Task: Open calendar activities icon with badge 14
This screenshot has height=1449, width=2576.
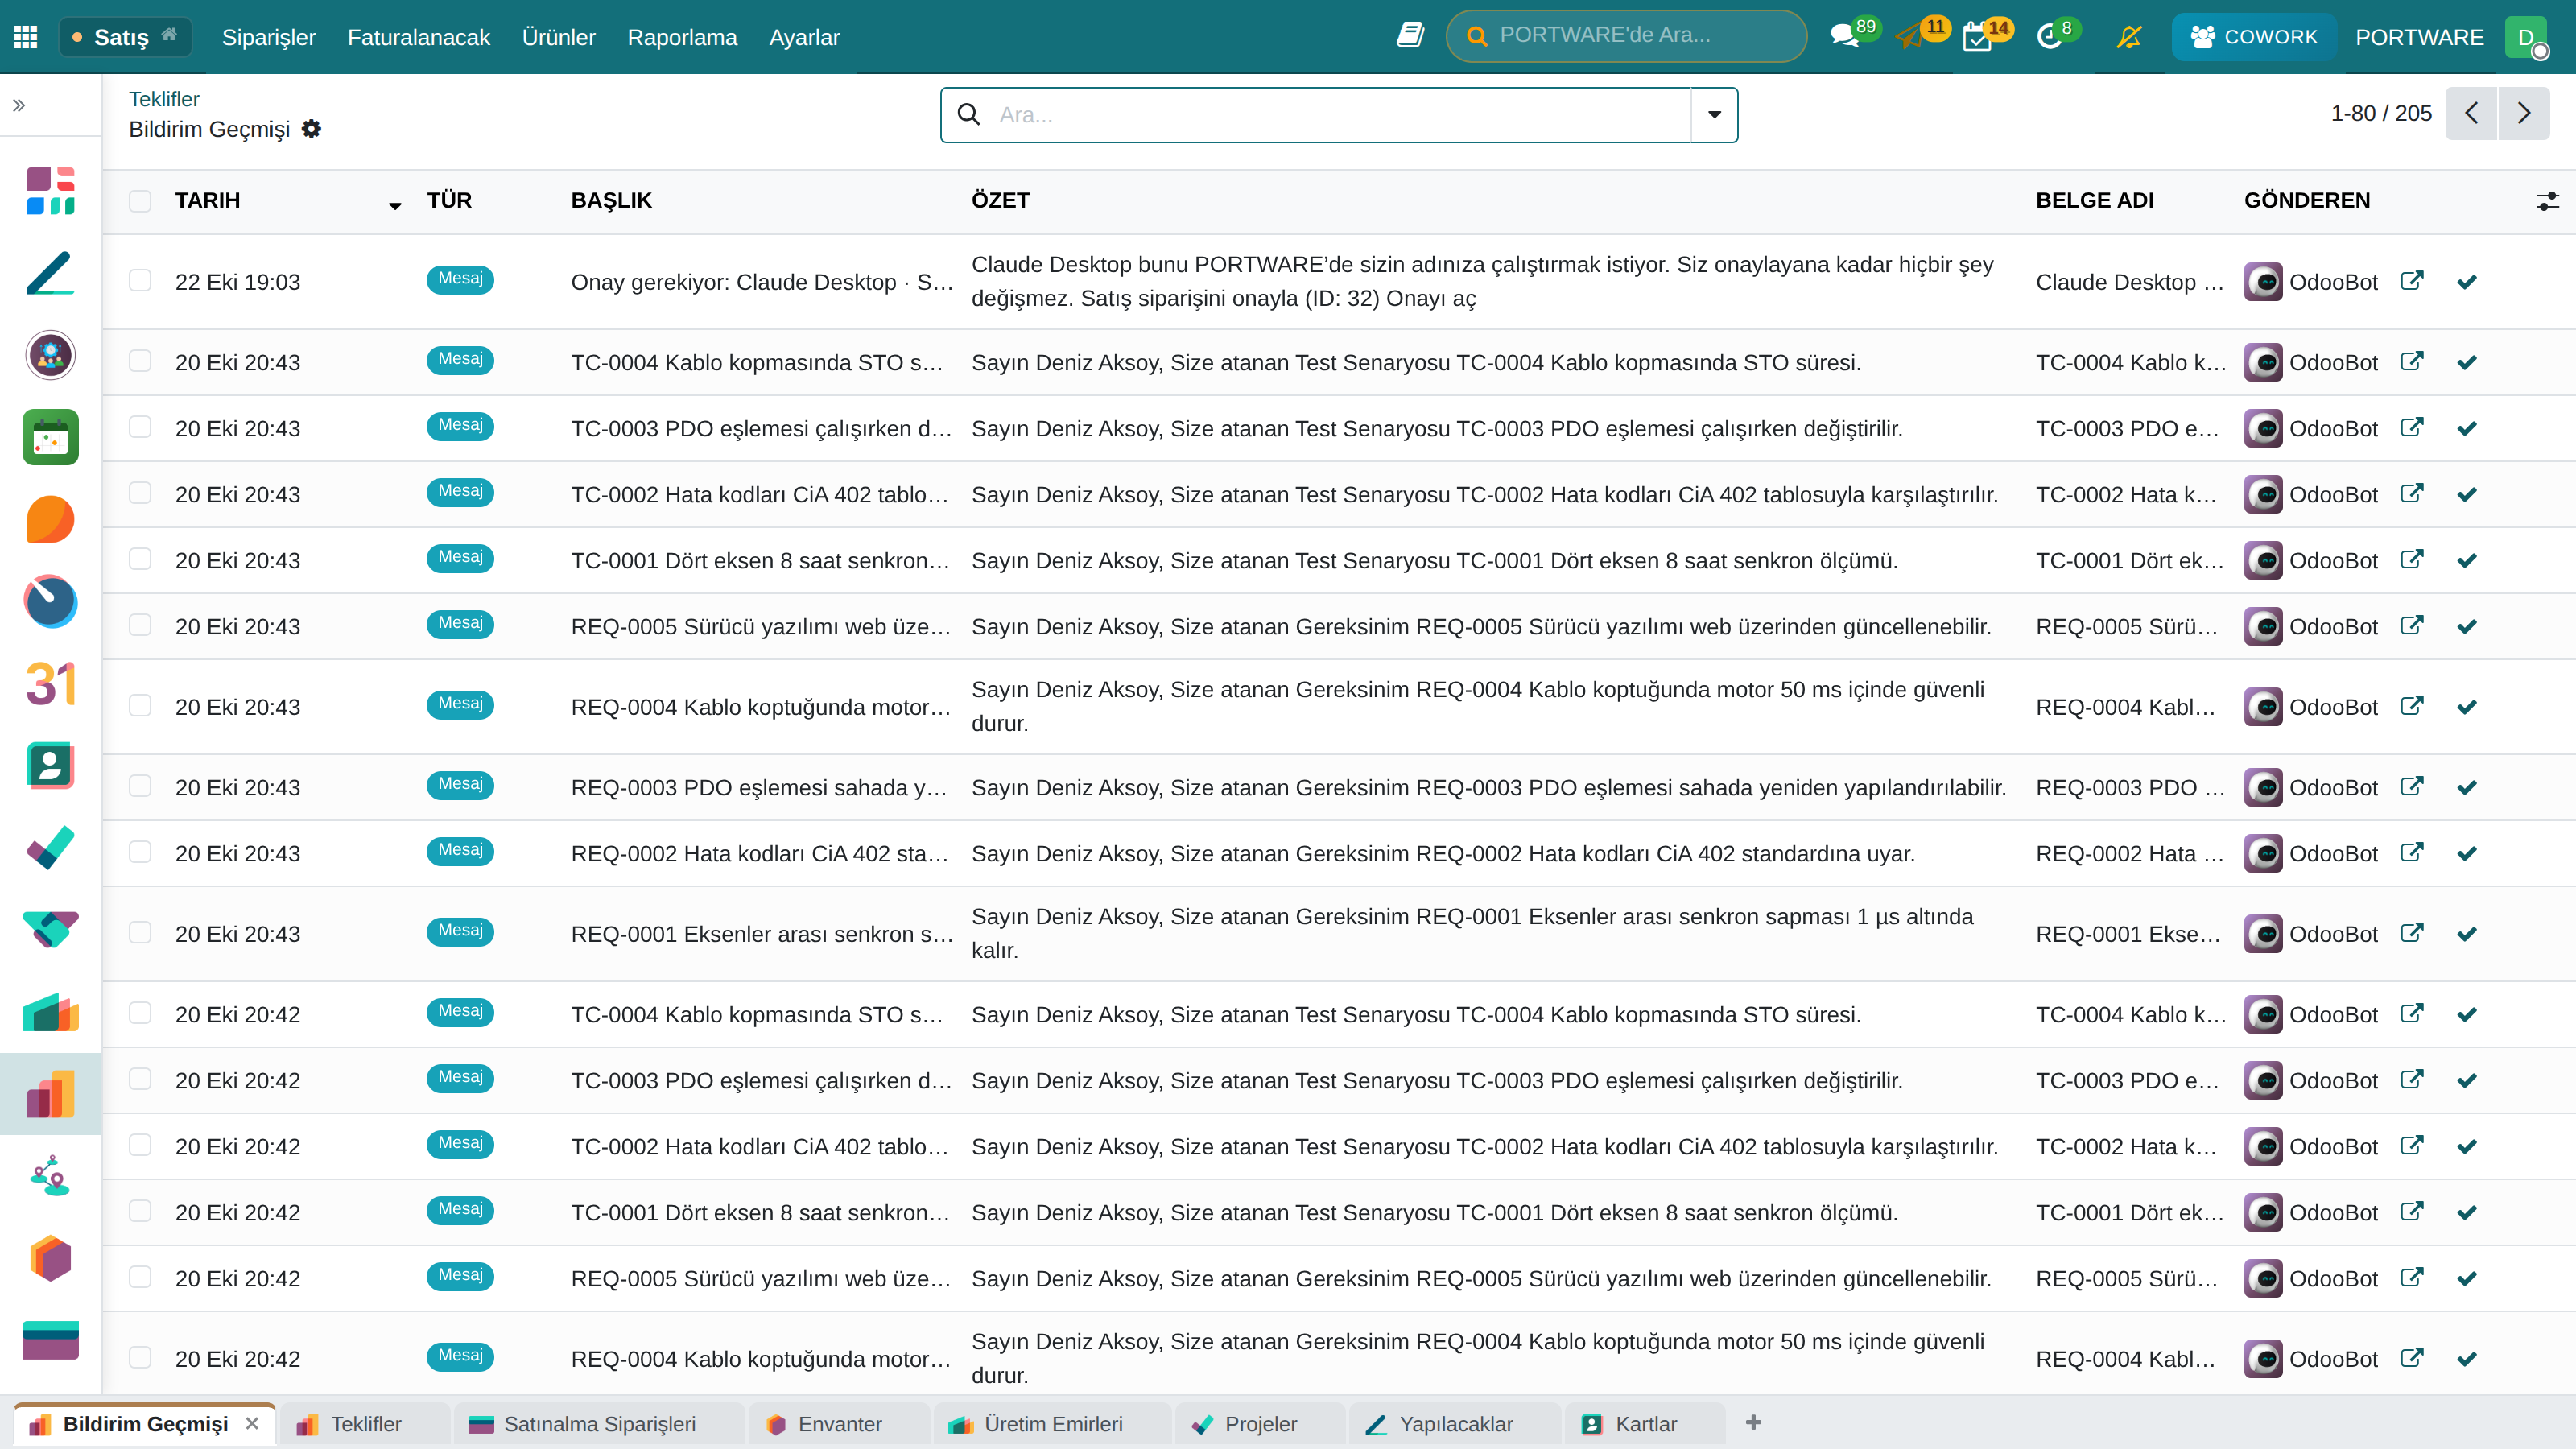Action: pyautogui.click(x=1978, y=37)
